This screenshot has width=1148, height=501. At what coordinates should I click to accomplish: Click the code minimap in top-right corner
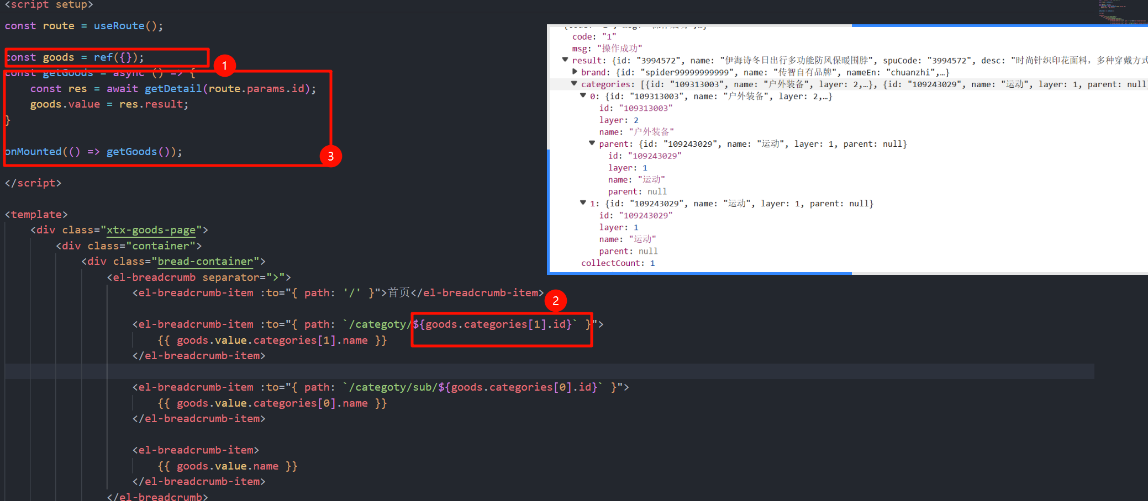1121,12
